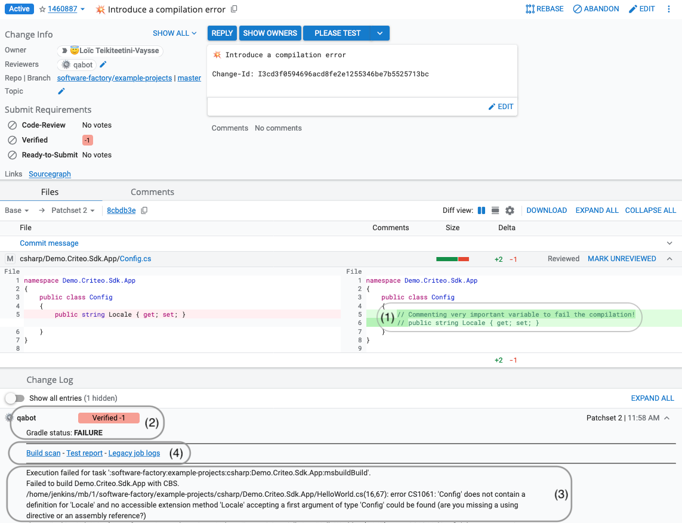The width and height of the screenshot is (682, 523).
Task: Open the Patchset 2 dropdown
Action: [73, 211]
